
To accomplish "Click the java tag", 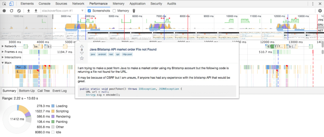I will tap(93, 55).
